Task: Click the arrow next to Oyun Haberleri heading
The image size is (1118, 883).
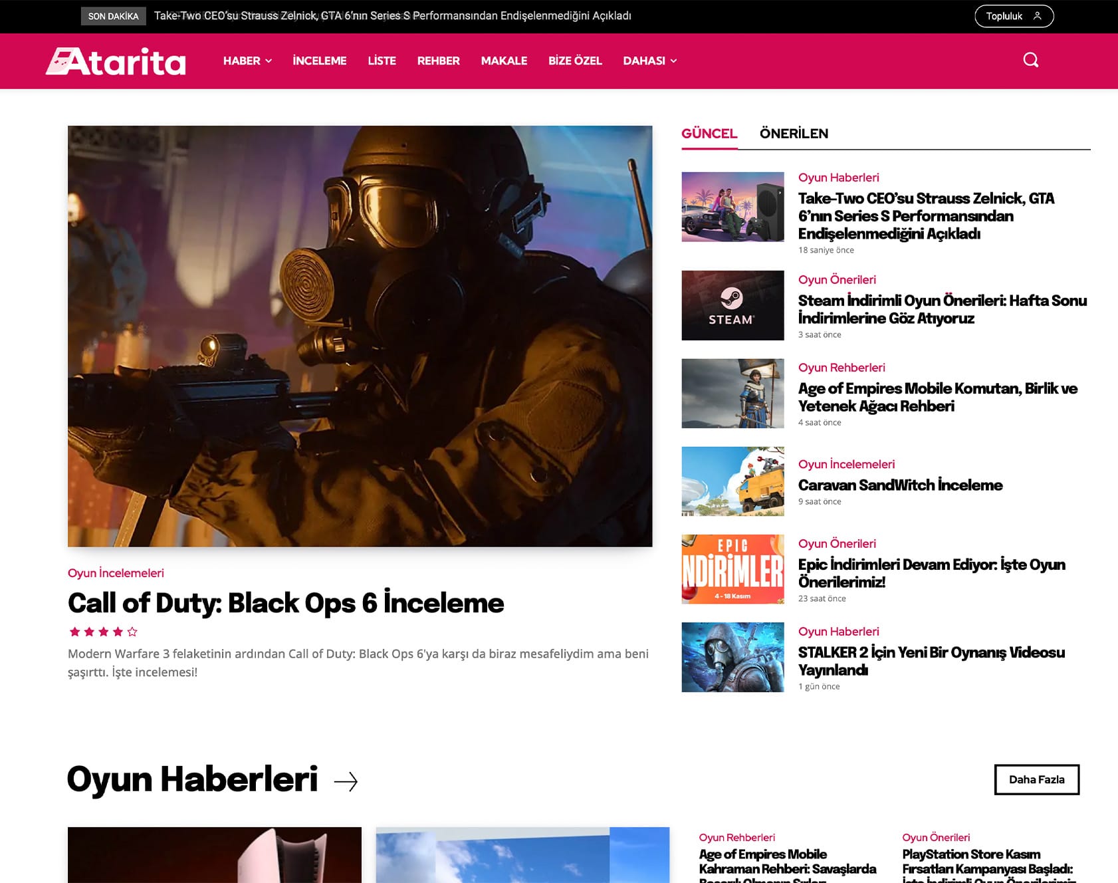Action: coord(346,781)
